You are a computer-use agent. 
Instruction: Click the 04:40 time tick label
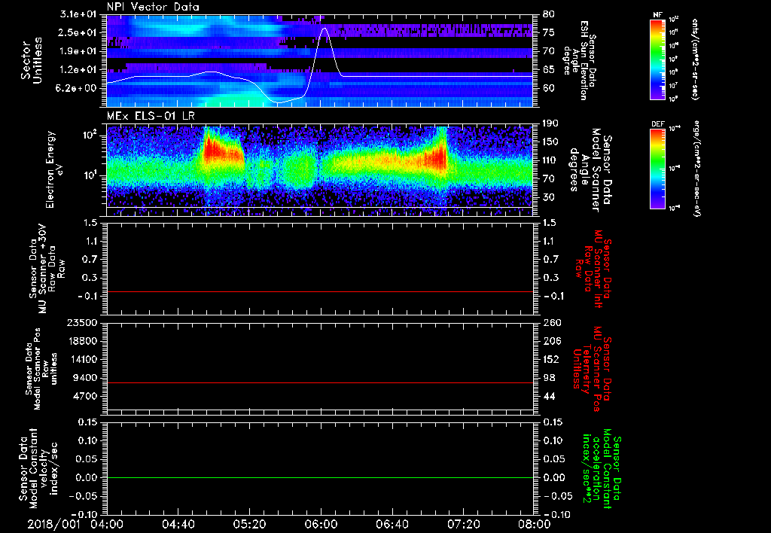point(178,524)
